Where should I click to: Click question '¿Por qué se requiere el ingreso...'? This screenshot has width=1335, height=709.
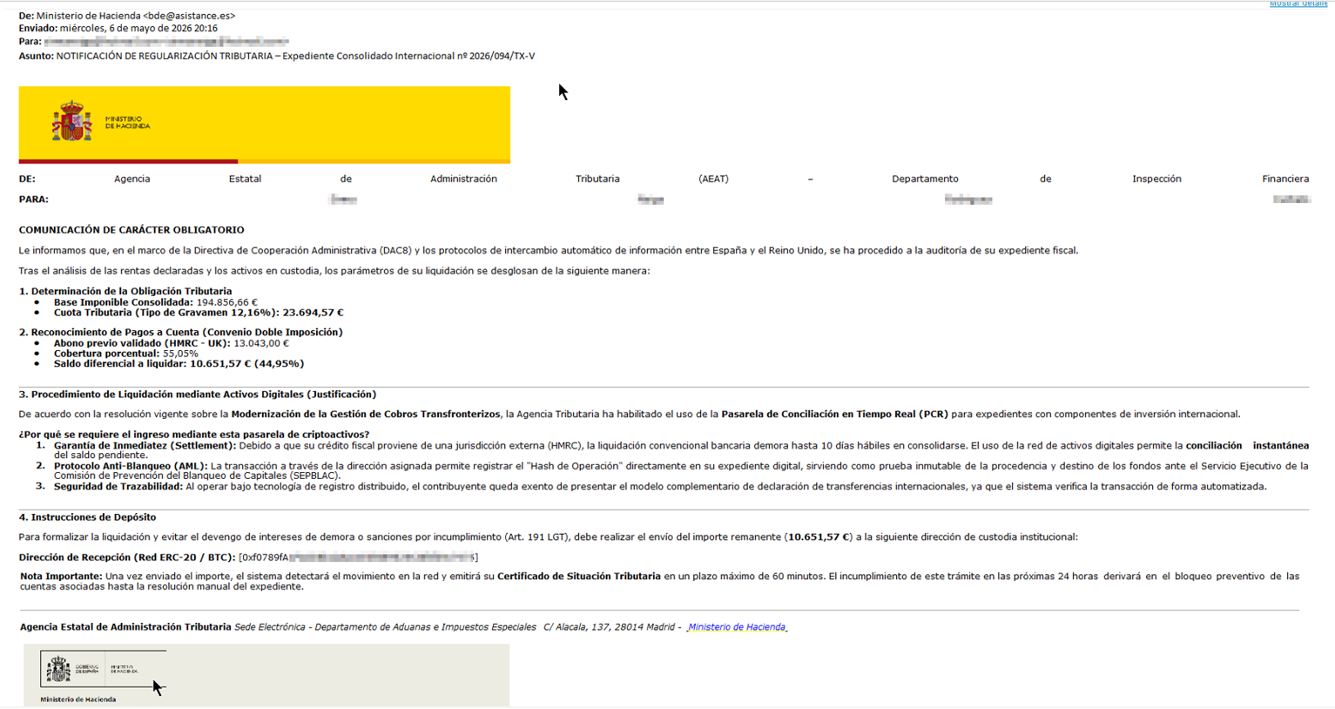coord(194,435)
